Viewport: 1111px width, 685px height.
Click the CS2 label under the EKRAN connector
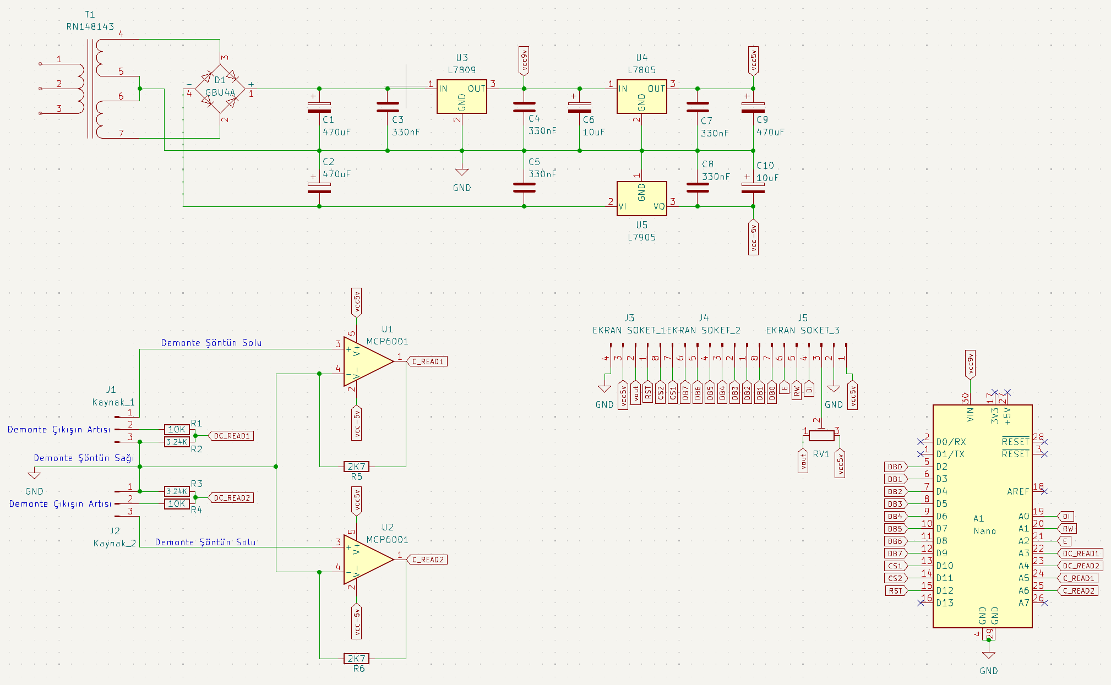coord(660,392)
